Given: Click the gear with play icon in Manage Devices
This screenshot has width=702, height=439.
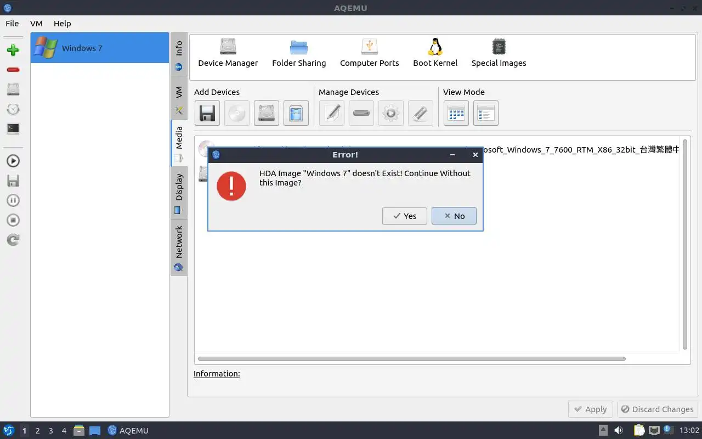Looking at the screenshot, I should pos(391,113).
